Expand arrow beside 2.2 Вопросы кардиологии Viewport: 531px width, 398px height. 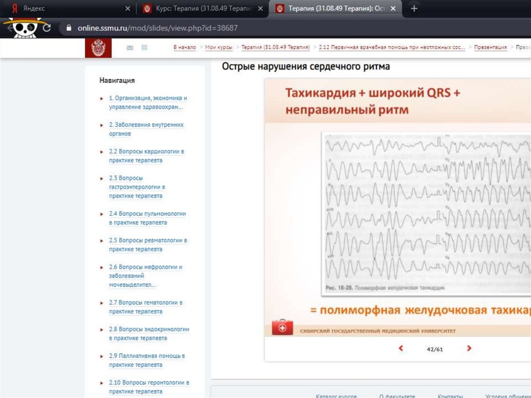pyautogui.click(x=102, y=152)
